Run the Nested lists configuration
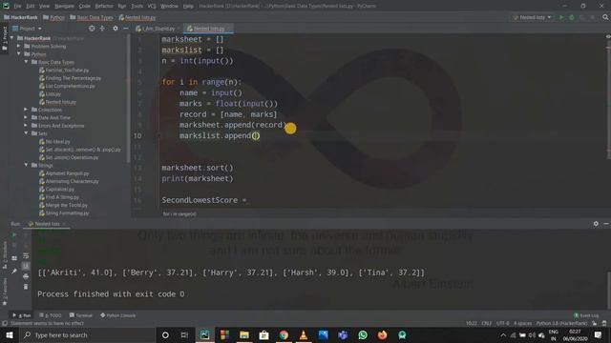 [561, 17]
